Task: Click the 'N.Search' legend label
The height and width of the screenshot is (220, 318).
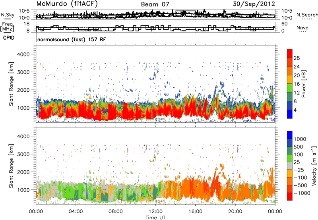Action: click(307, 15)
